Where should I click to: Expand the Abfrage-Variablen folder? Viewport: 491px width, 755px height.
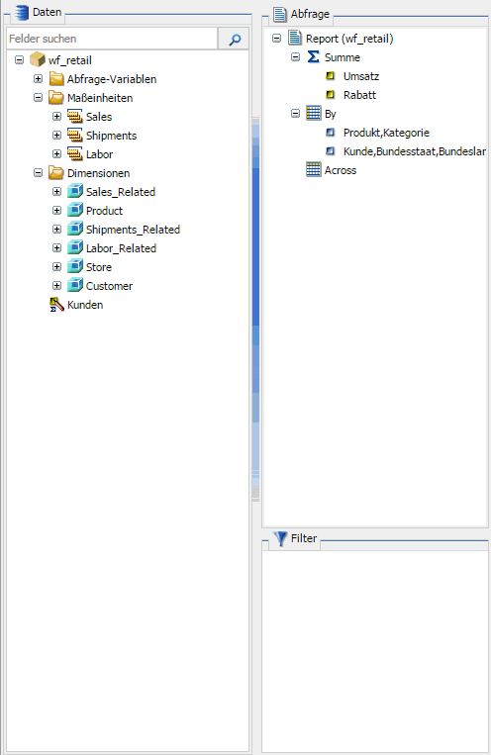[38, 78]
